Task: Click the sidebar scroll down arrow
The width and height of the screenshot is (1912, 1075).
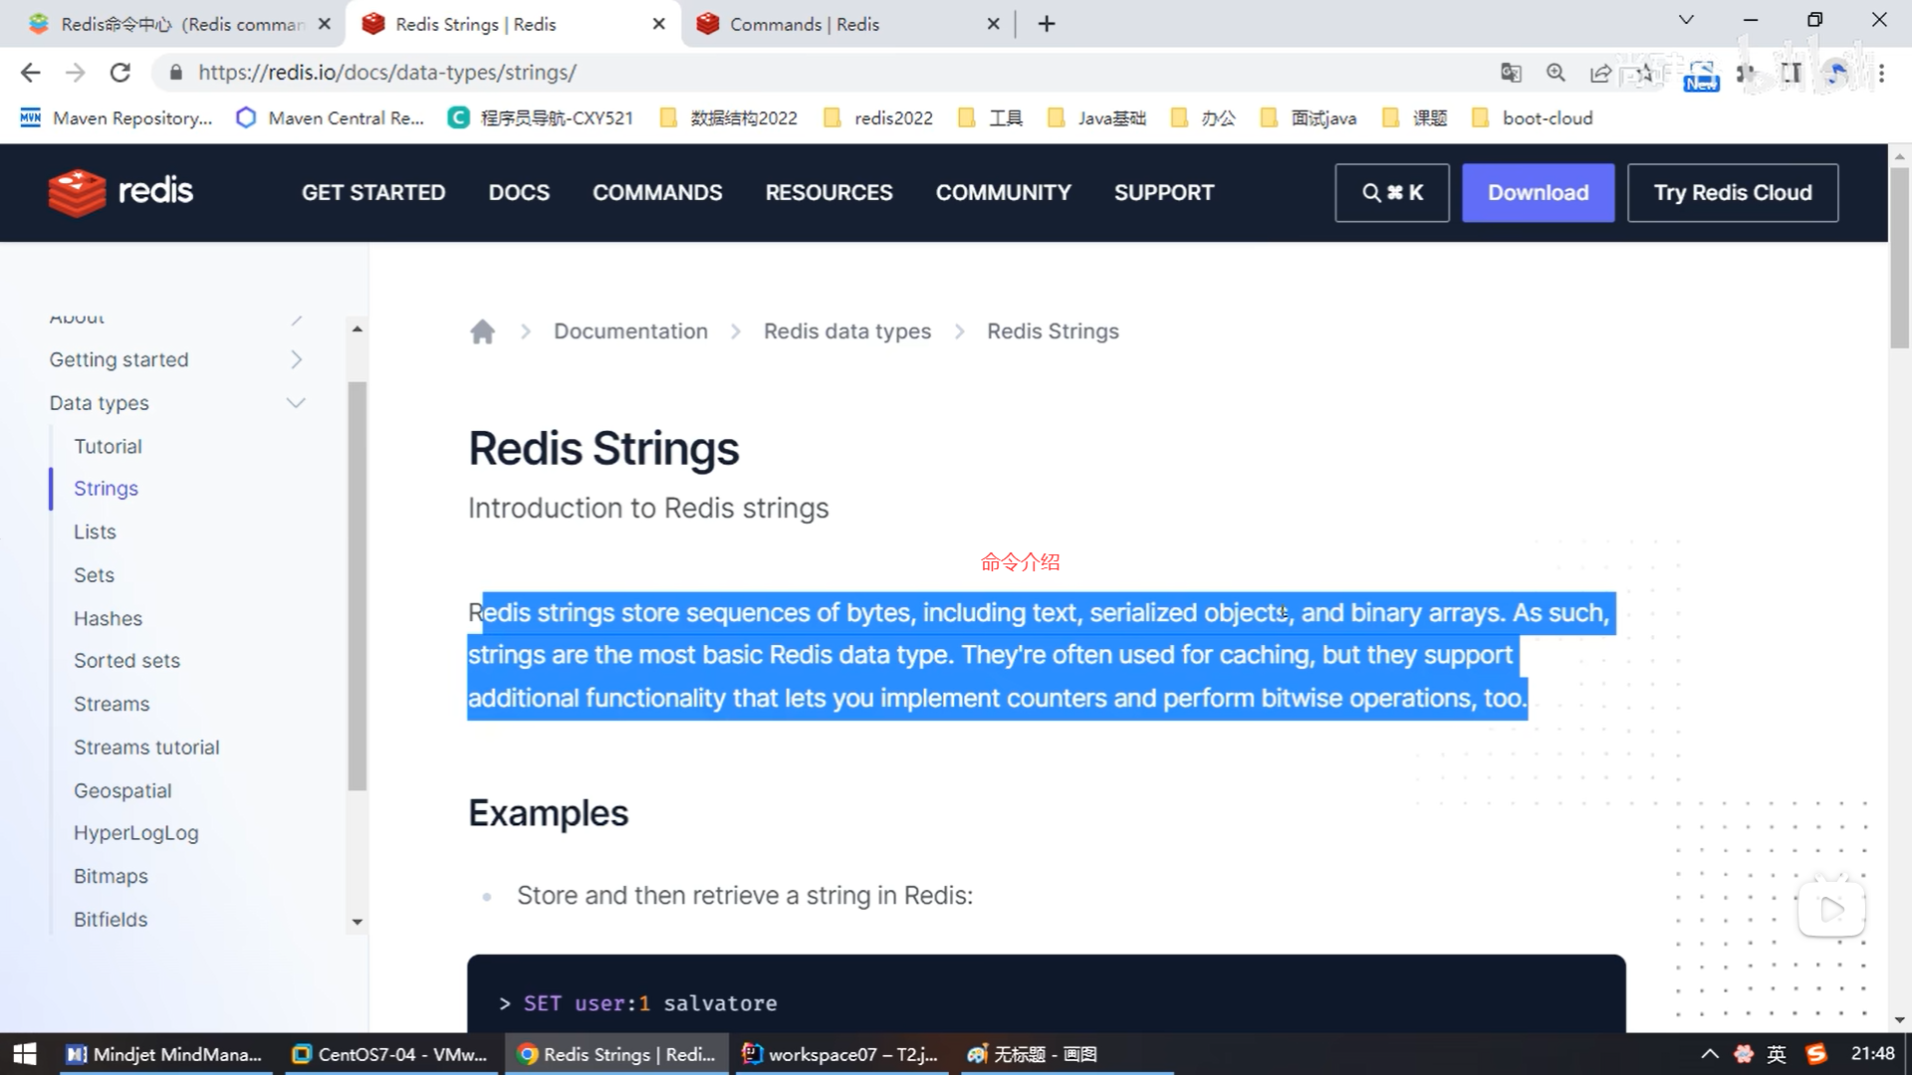Action: click(x=357, y=922)
